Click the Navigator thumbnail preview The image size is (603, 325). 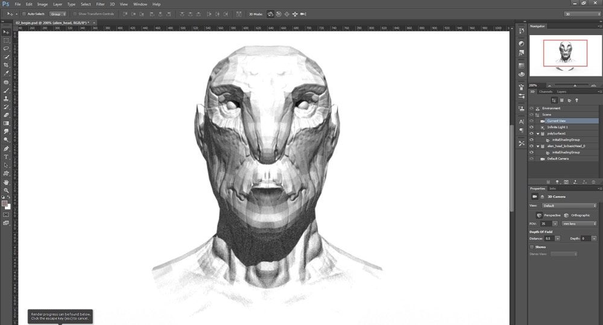566,55
